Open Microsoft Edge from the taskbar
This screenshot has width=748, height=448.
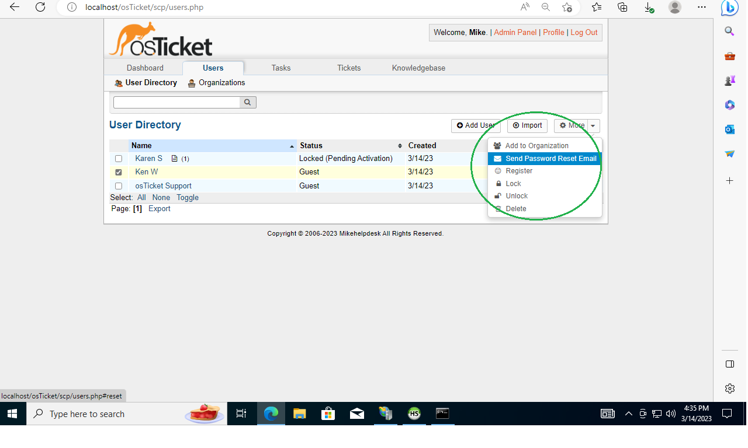[271, 414]
